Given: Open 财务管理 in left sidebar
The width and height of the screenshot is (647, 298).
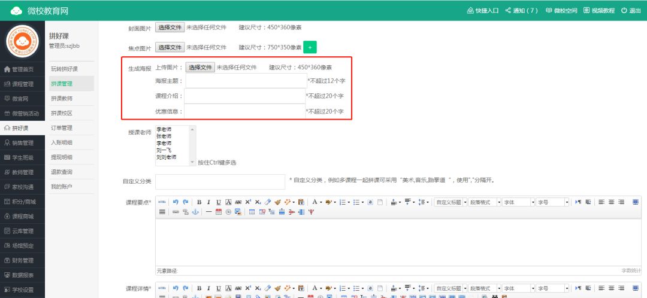Looking at the screenshot, I should pos(22,260).
